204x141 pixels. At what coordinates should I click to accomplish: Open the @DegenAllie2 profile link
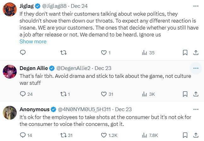point(73,68)
